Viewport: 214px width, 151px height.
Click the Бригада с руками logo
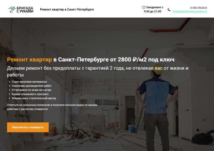click(x=21, y=10)
